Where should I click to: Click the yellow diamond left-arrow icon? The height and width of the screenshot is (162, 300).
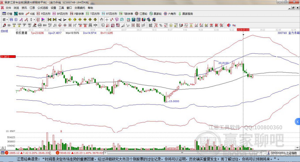point(70,20)
